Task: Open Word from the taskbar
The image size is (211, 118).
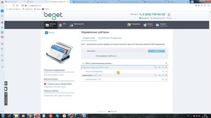Action: tap(84, 116)
